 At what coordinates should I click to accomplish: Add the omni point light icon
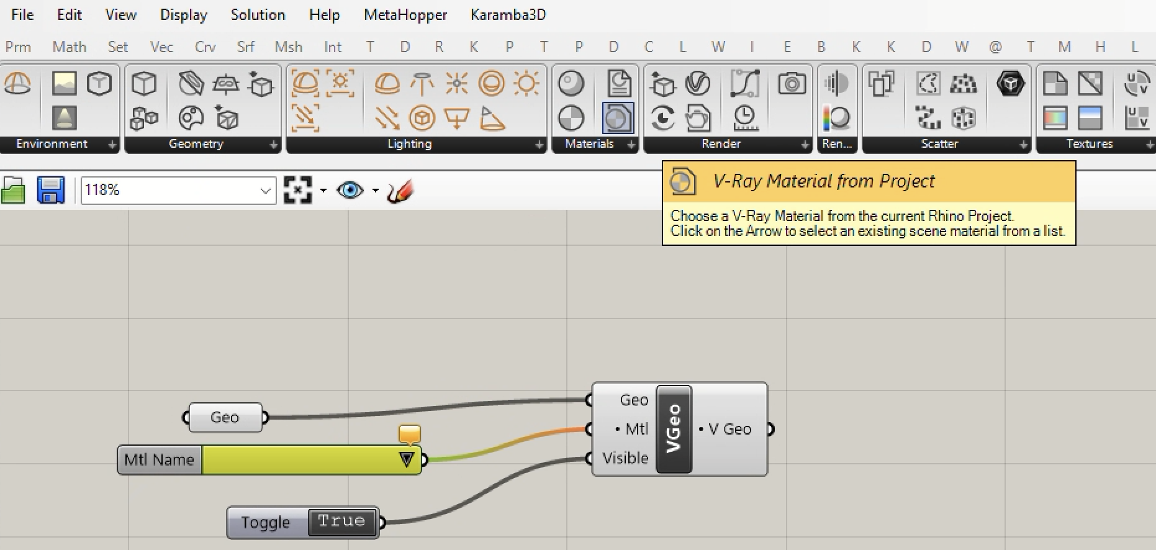coord(457,83)
